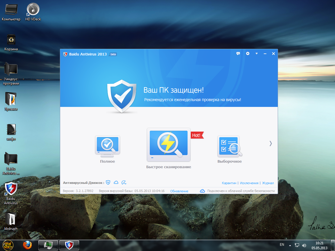Open Baidu Antivirus settings gear
The width and height of the screenshot is (335, 251).
(x=248, y=53)
